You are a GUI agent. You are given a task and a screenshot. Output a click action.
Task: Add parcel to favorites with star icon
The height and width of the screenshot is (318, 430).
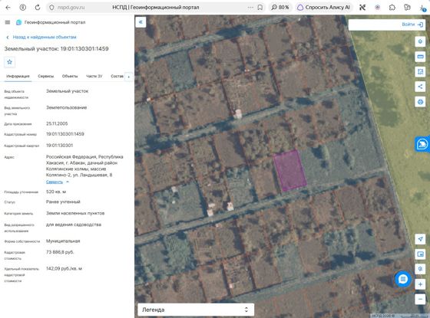(x=9, y=62)
